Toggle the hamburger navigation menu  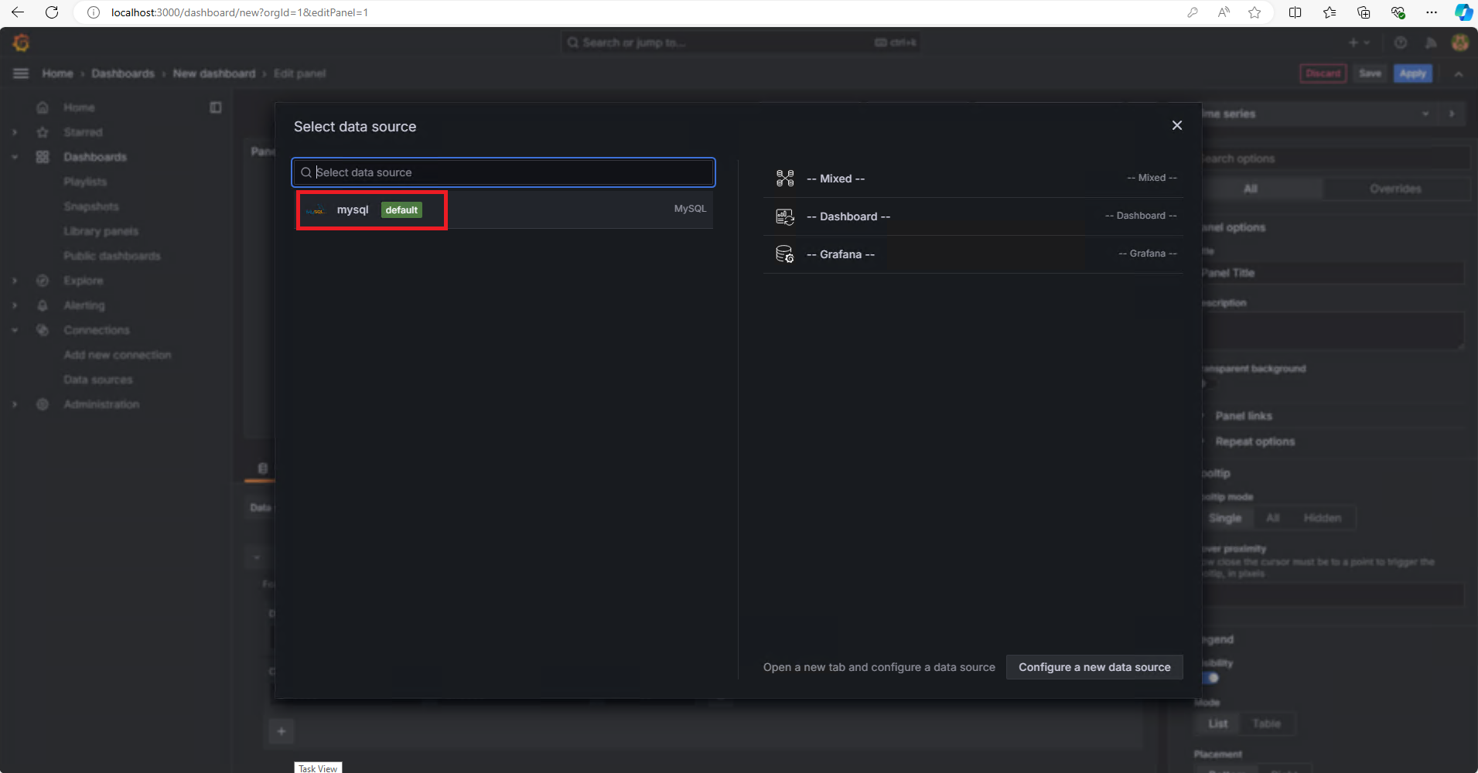(21, 73)
